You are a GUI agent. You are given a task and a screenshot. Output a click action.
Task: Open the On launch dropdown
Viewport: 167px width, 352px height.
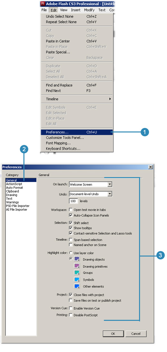pos(91,185)
